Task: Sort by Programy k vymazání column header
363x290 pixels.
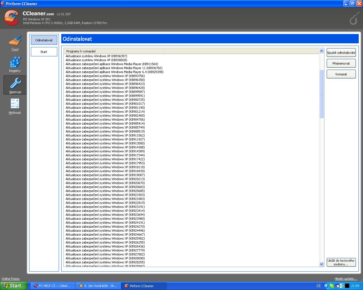Action: coord(113,51)
